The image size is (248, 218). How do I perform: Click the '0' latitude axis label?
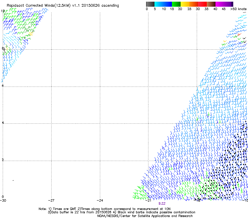(x=3, y=197)
